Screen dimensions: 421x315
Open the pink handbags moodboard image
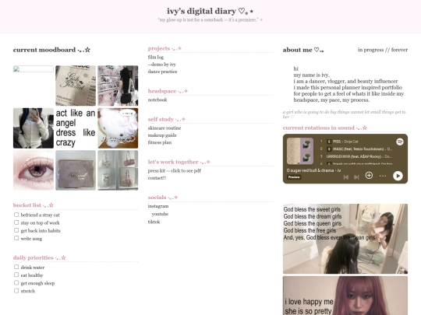[118, 170]
